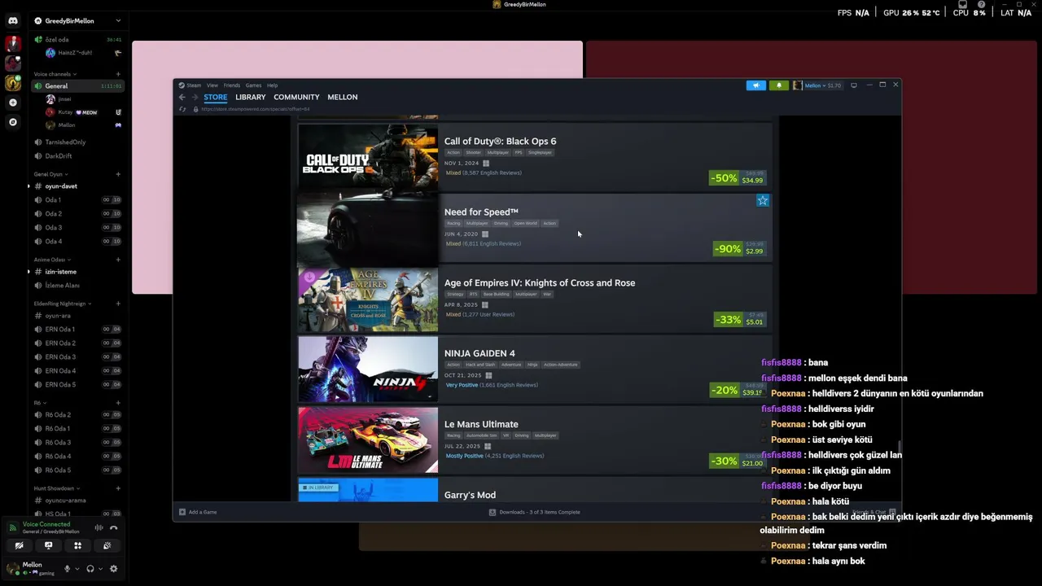Switch to Steam COMMUNITY tab
The image size is (1042, 586).
click(x=296, y=97)
